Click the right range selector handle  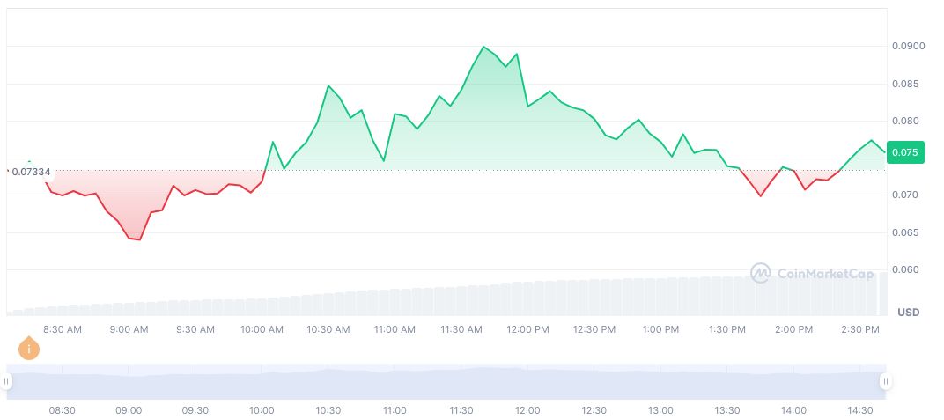886,381
